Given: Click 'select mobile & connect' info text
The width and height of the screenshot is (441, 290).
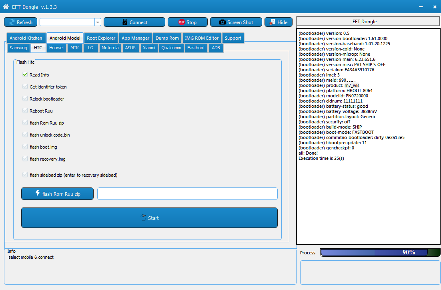Looking at the screenshot, I should [x=31, y=257].
